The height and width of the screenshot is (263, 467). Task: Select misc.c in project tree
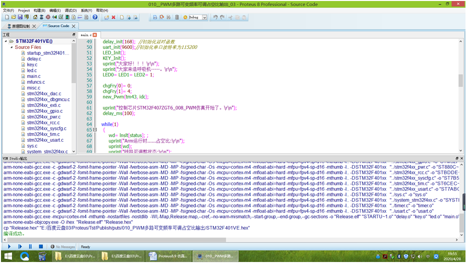coord(33,88)
